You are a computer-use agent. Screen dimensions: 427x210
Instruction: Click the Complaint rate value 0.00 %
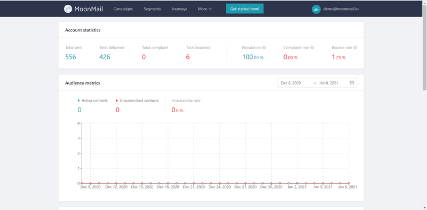coord(290,57)
